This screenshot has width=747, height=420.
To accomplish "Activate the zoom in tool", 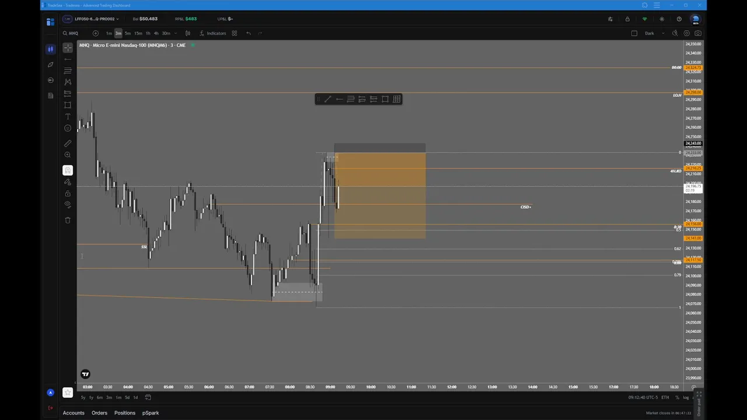I will pos(68,155).
